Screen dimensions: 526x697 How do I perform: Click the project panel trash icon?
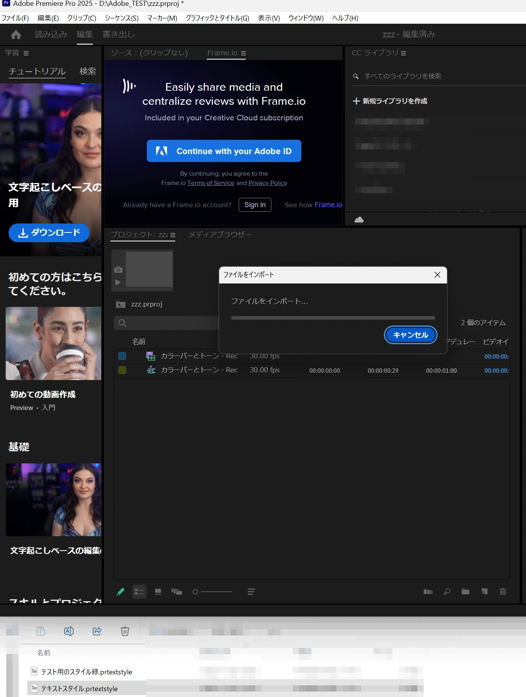click(503, 592)
